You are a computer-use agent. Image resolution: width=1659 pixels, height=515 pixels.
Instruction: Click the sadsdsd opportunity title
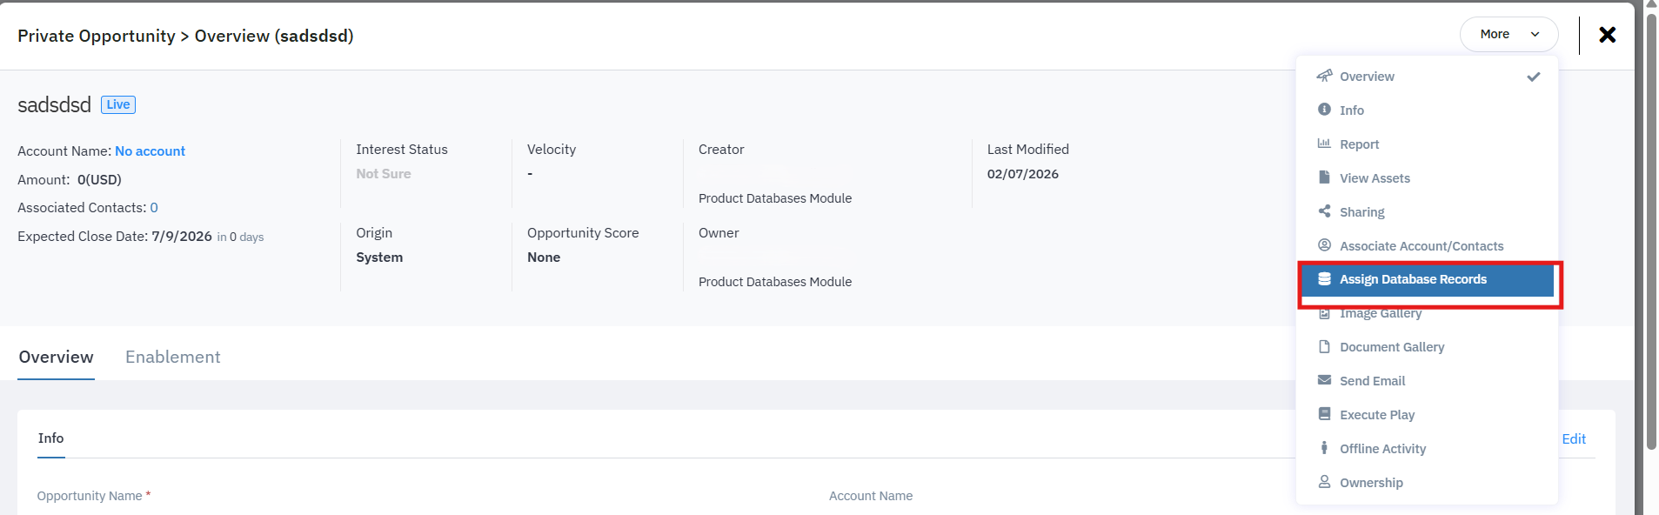[54, 104]
